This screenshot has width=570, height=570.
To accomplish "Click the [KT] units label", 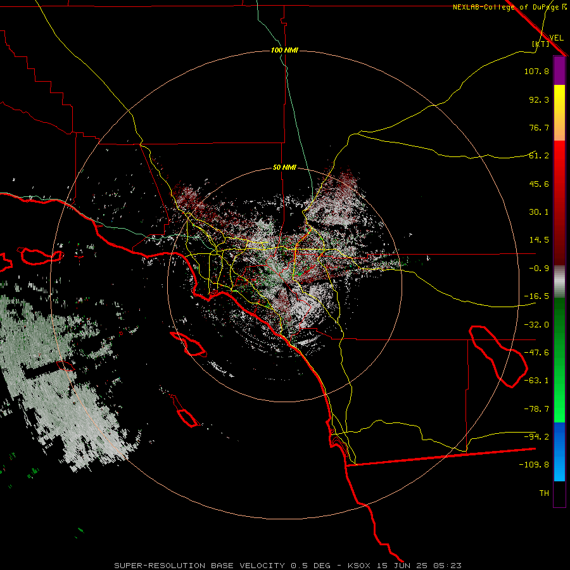I will 541,44.
